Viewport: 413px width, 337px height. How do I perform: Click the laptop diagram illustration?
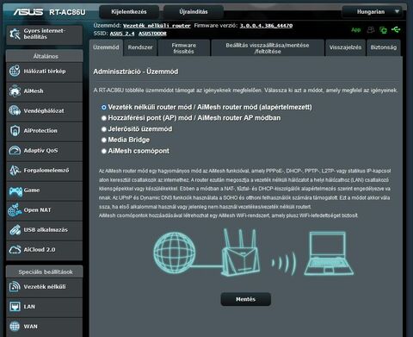(x=329, y=253)
